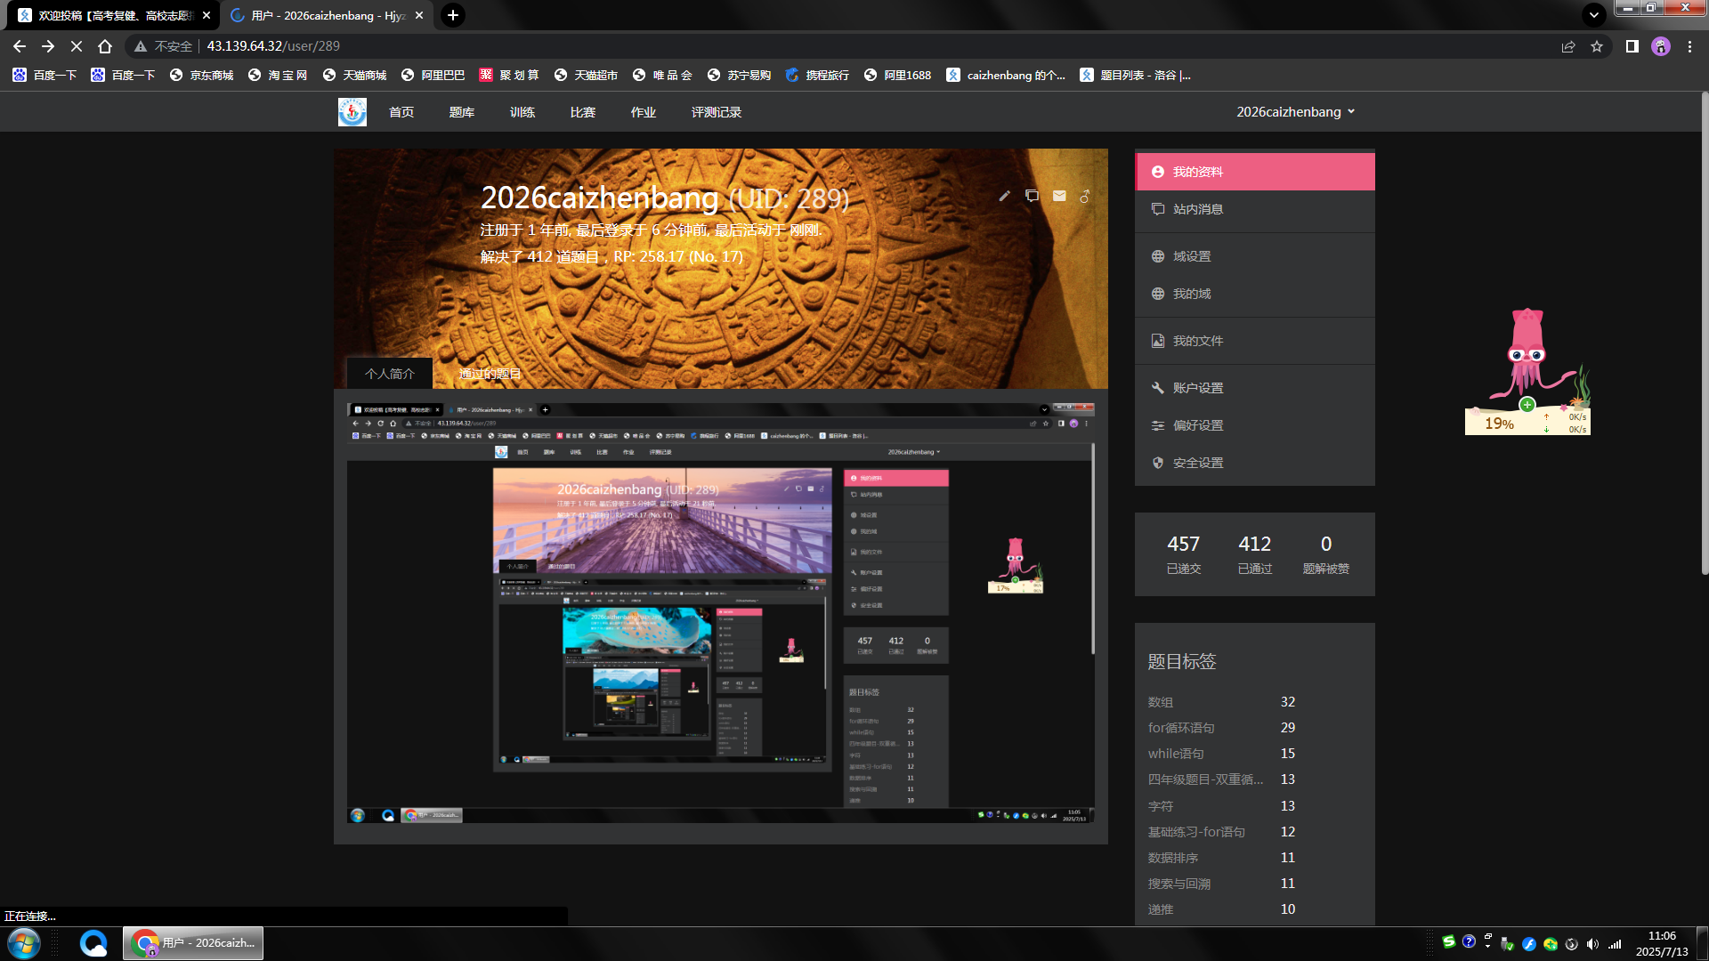The width and height of the screenshot is (1709, 961).
Task: Expand the Chrome tab search chevron
Action: [x=1594, y=15]
